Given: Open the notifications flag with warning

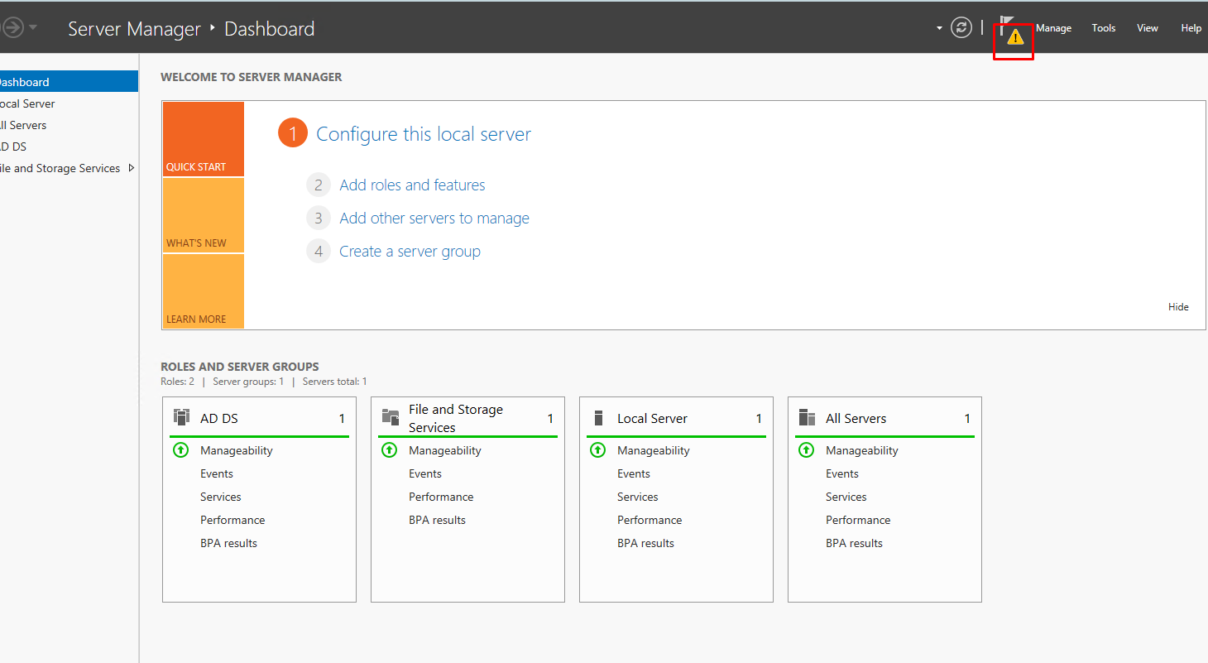Looking at the screenshot, I should (x=1012, y=31).
